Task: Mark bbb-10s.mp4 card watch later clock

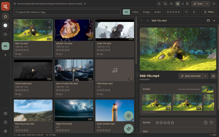Action: pyautogui.click(x=50, y=28)
